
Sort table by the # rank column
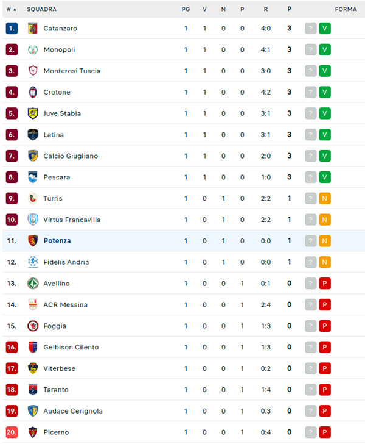point(11,9)
